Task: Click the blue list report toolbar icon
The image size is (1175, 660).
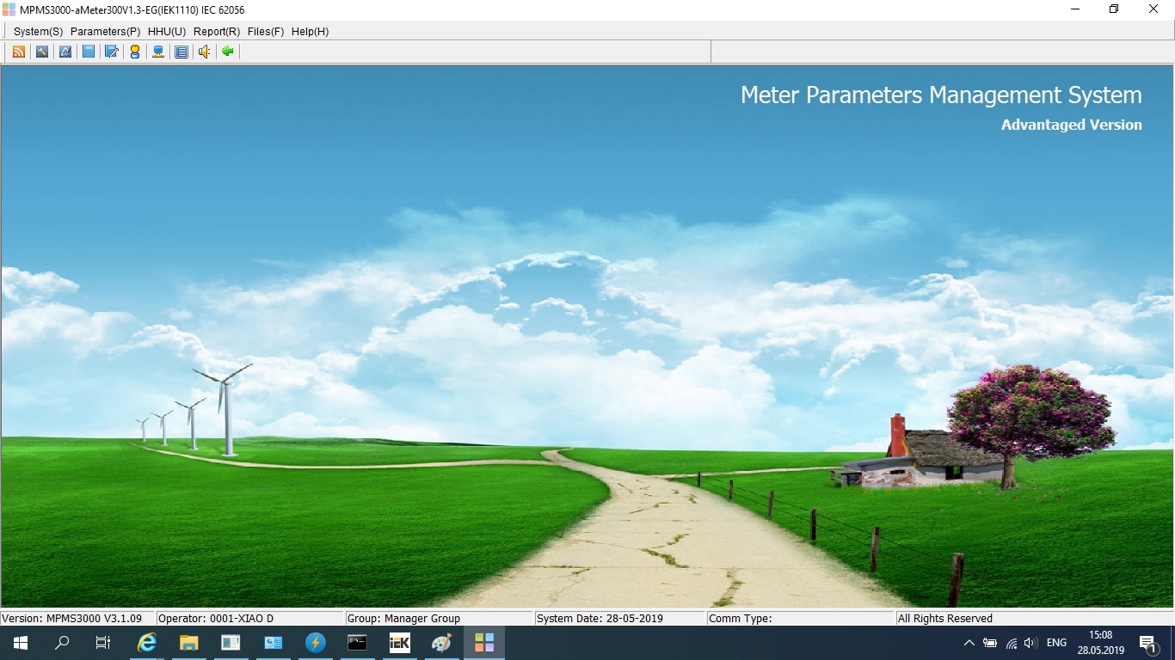Action: tap(181, 52)
